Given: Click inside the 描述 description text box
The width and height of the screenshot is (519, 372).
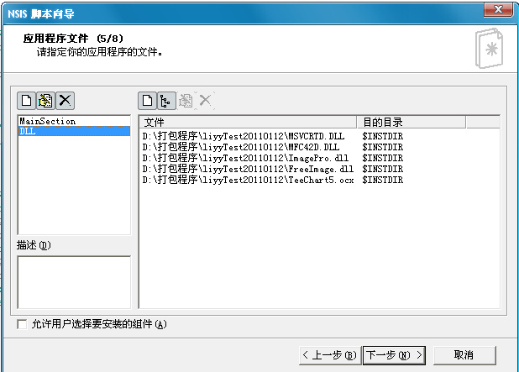Looking at the screenshot, I should click(74, 282).
